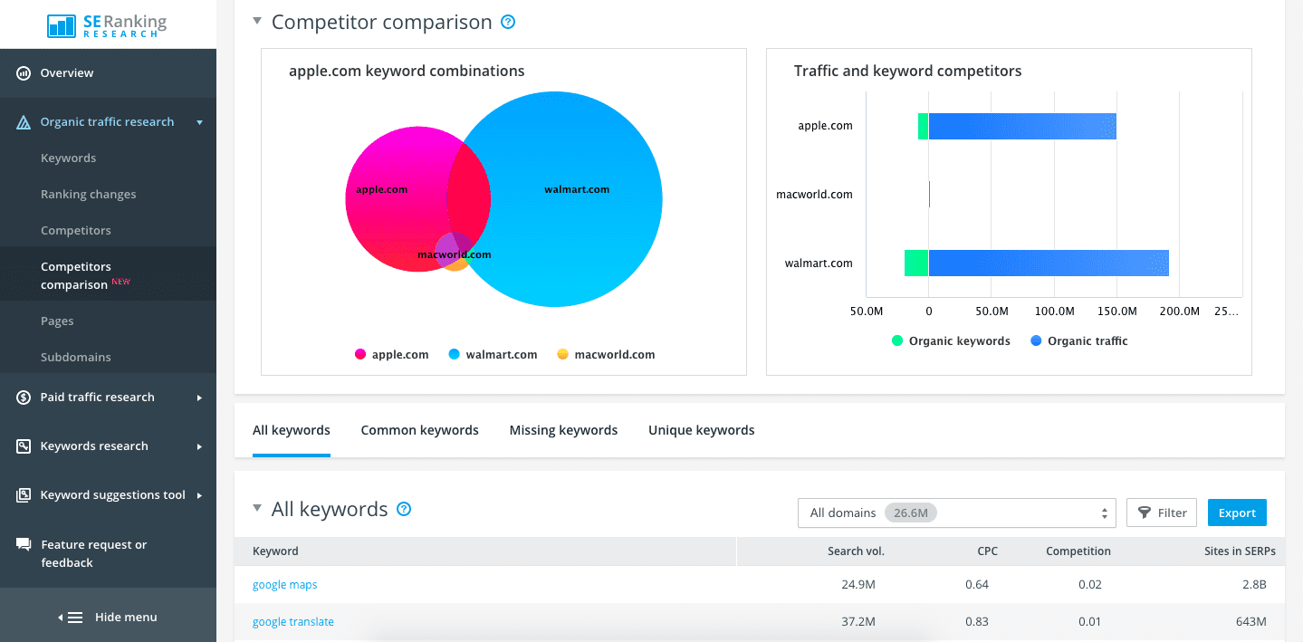Open the google translate keyword link
The image size is (1303, 642).
[x=292, y=622]
